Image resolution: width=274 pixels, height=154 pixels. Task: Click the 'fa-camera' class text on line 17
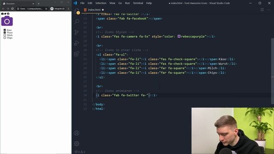click(129, 36)
